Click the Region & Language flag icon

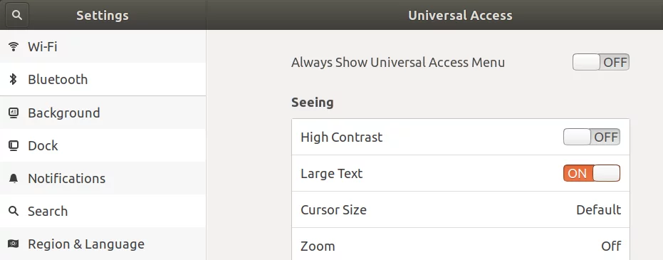click(x=14, y=244)
